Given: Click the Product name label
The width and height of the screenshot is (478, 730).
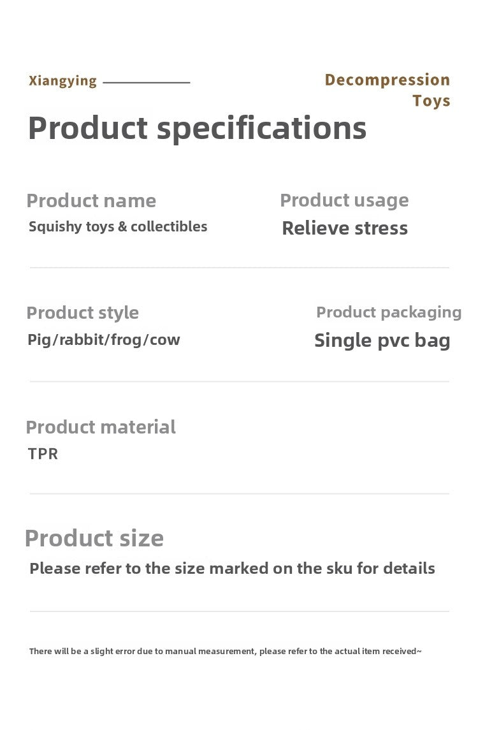Looking at the screenshot, I should [x=91, y=201].
